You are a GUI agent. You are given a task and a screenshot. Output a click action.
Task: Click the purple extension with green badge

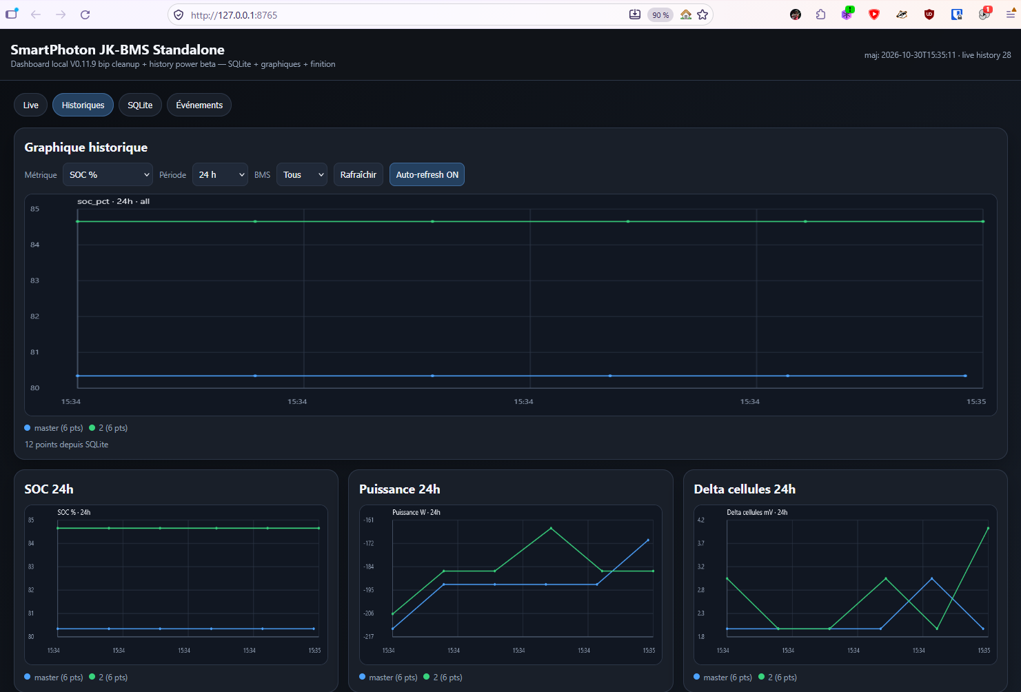(847, 14)
